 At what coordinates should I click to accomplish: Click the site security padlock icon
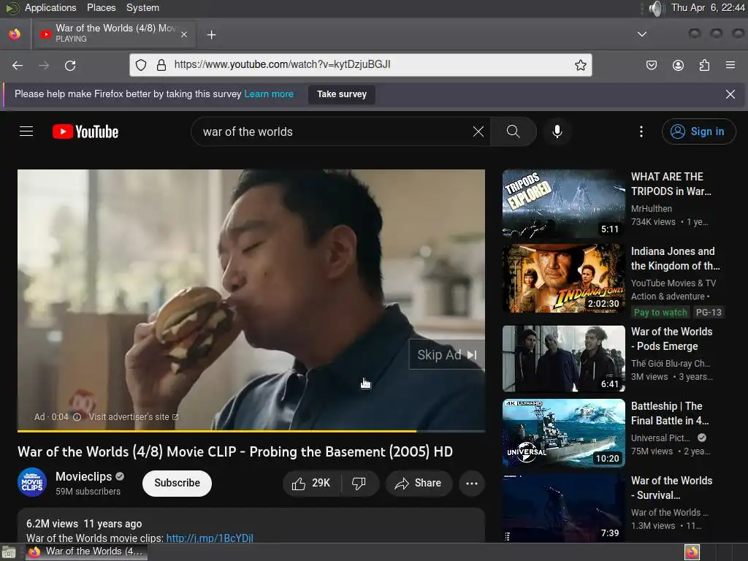pyautogui.click(x=161, y=65)
